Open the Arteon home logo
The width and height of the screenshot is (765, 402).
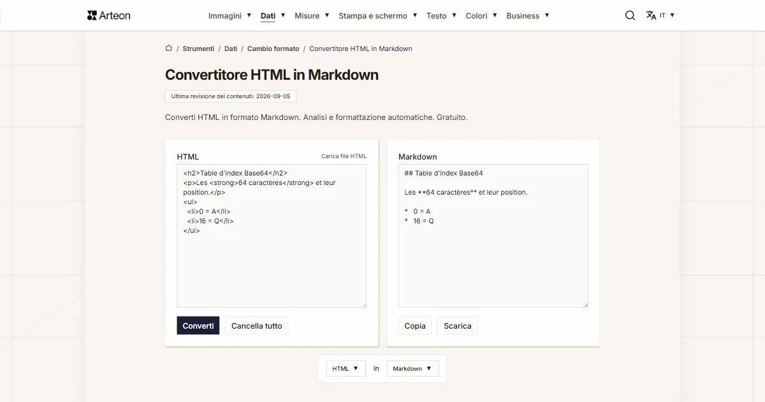(x=108, y=15)
